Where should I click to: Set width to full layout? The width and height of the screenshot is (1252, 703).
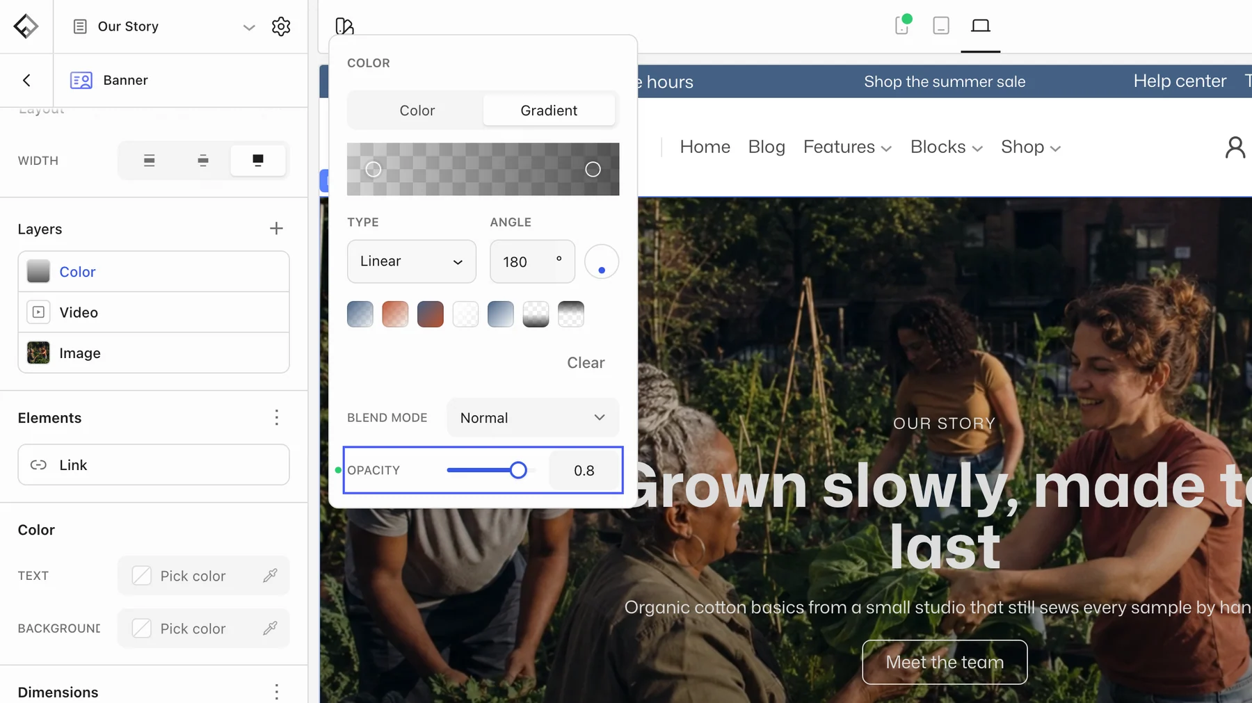[258, 161]
